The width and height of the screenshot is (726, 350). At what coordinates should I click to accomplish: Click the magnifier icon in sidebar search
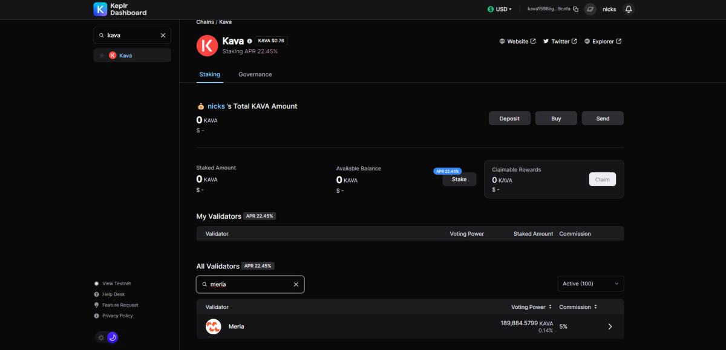click(102, 35)
